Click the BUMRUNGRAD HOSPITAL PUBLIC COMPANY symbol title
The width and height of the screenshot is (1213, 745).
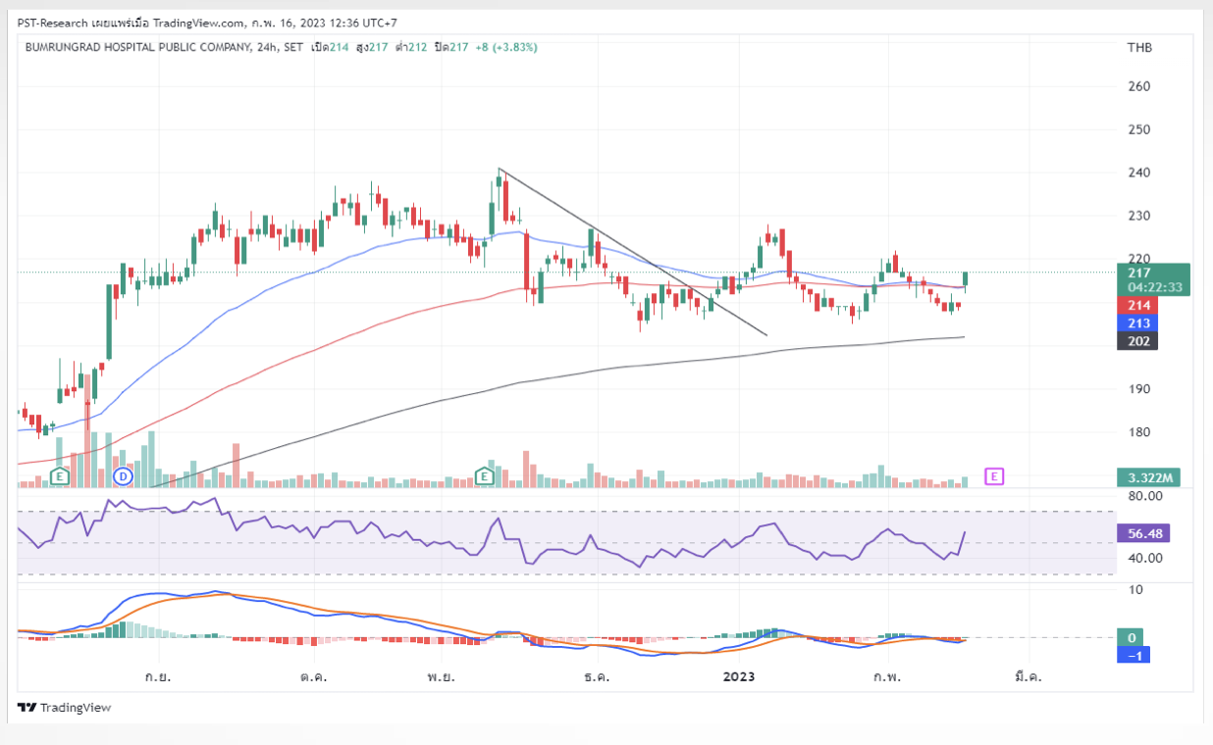point(136,47)
